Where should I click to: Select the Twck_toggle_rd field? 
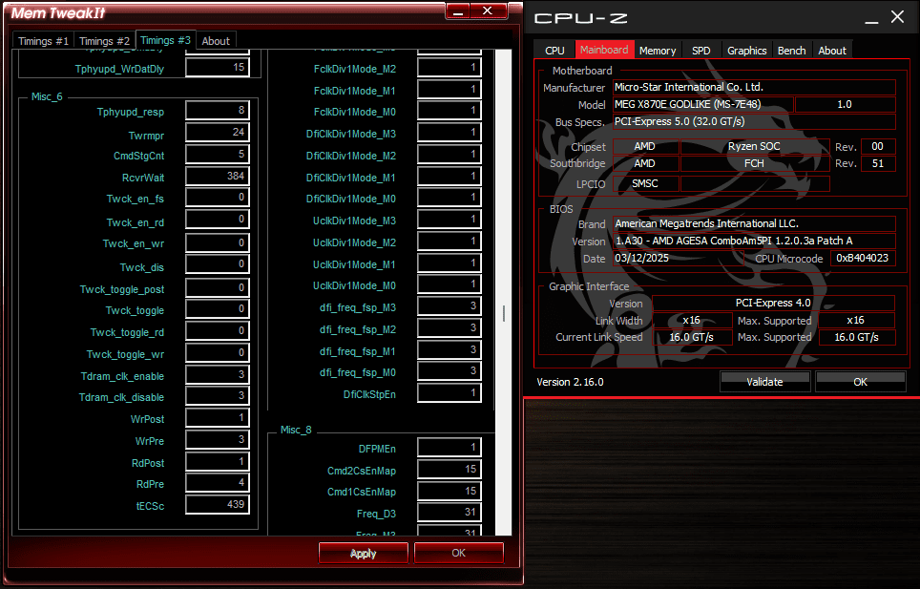click(217, 331)
